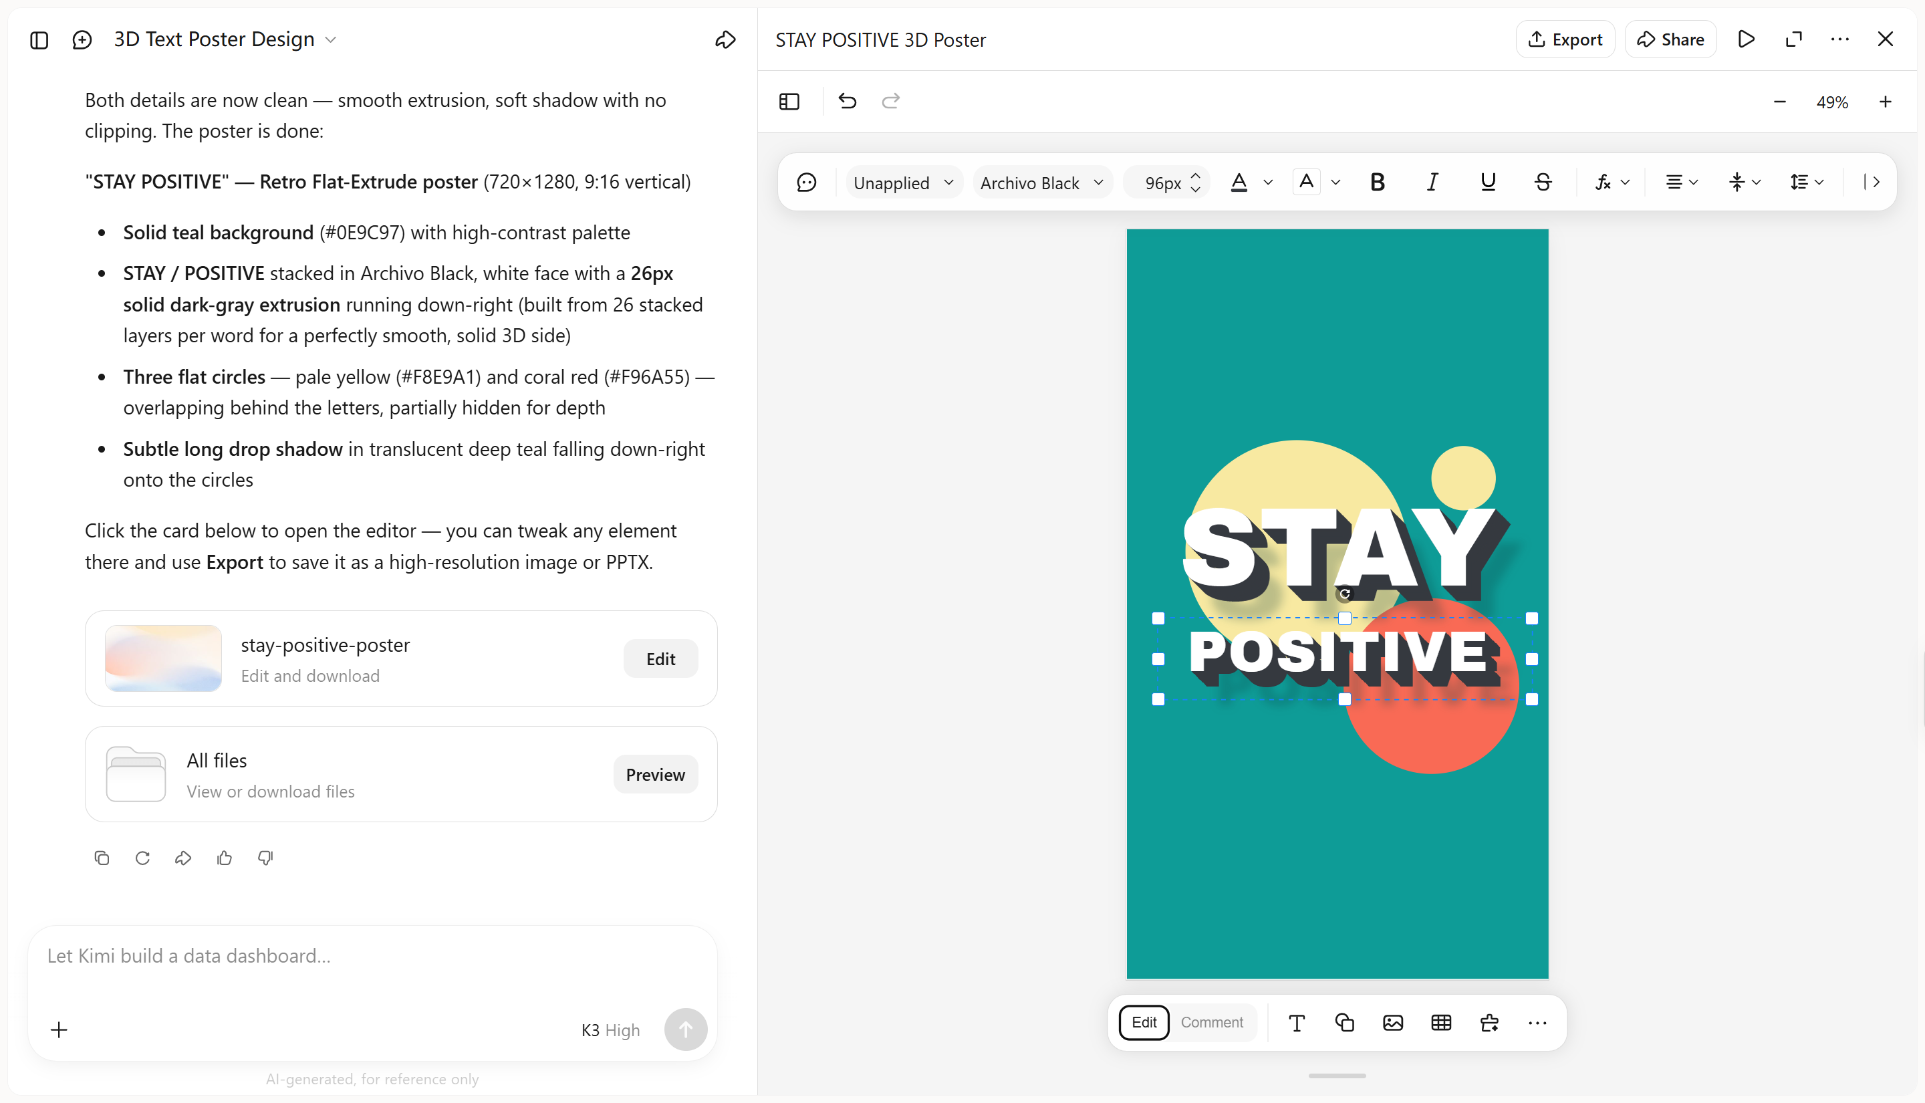Expand the 3D Text Poster Design title menu

pos(330,39)
